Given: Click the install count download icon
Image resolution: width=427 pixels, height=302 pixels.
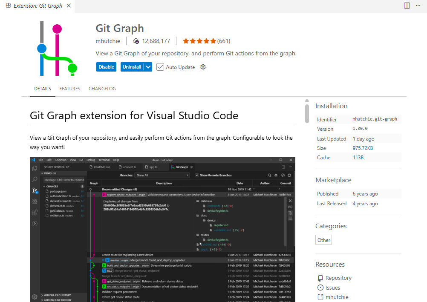Looking at the screenshot, I should point(136,41).
